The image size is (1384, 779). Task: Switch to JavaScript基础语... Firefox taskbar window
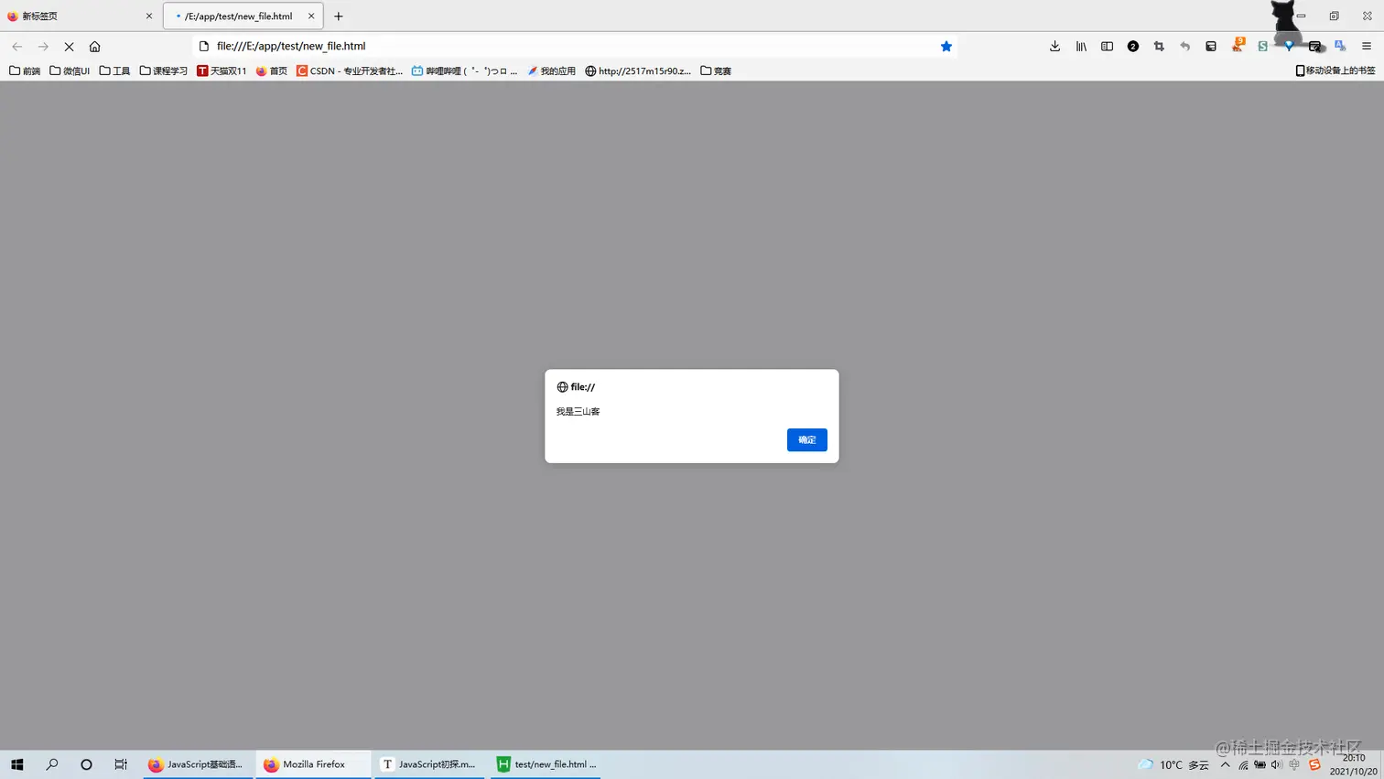(x=197, y=764)
